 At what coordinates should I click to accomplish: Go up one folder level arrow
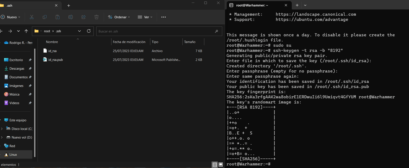[x=26, y=31]
